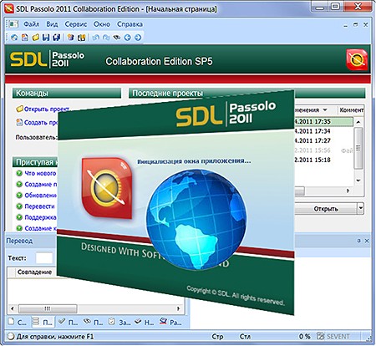Click the folder icon beside Открыть проект
The height and width of the screenshot is (346, 376).
coord(19,109)
